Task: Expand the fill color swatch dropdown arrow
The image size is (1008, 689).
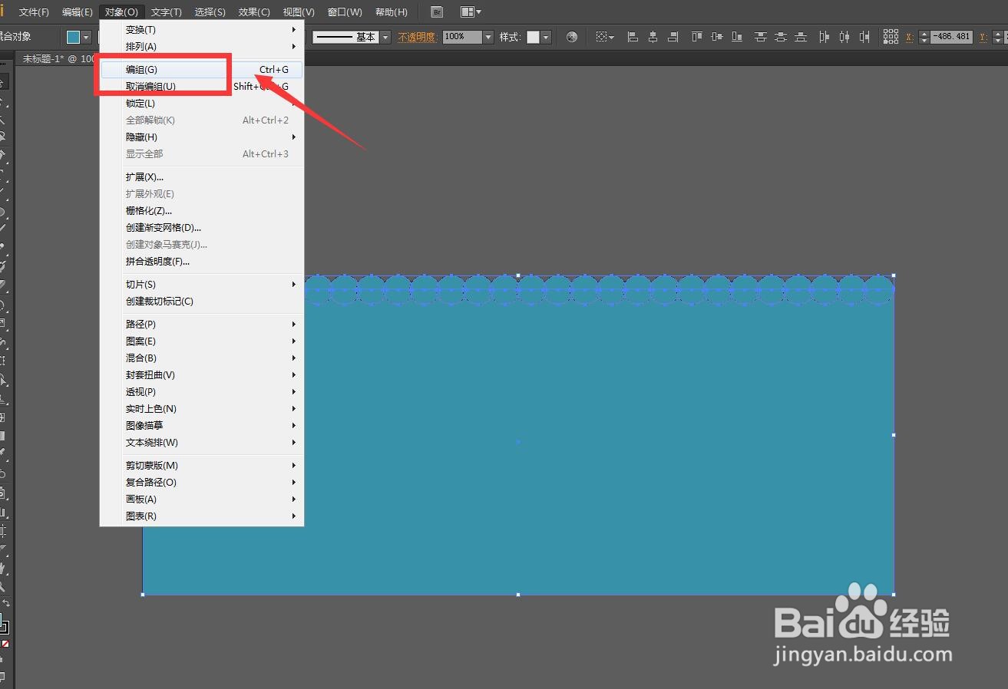Action: pos(87,37)
